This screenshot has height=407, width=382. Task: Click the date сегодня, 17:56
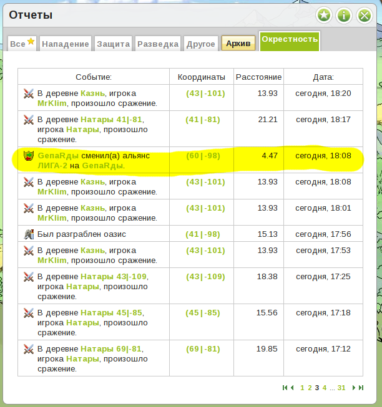point(323,234)
